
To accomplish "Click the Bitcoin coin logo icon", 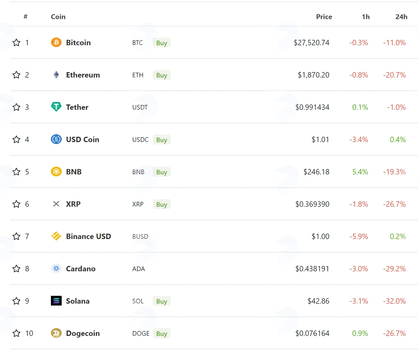I will [x=56, y=43].
